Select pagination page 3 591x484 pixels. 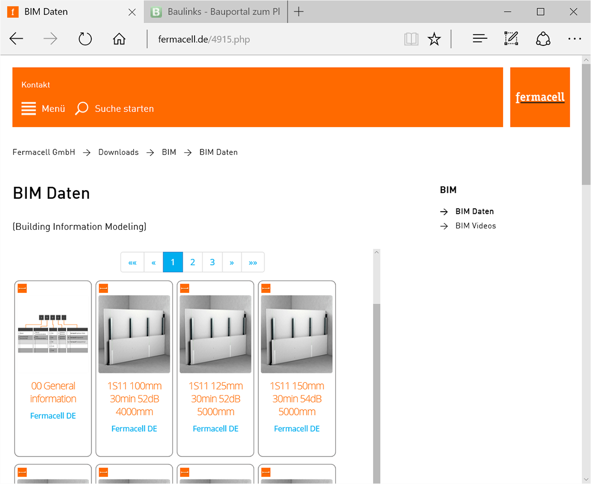tap(212, 262)
